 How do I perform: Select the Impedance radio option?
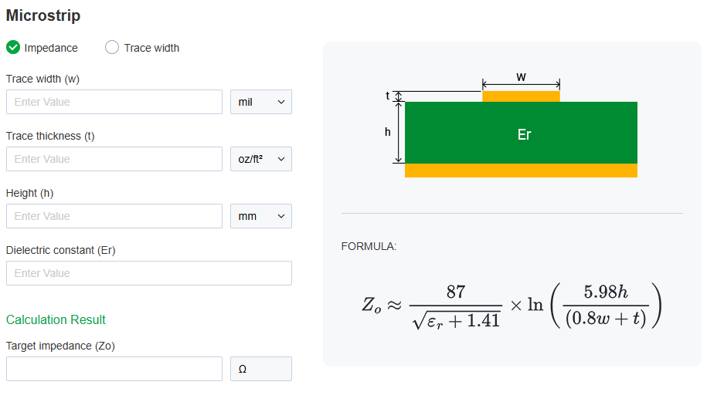pyautogui.click(x=13, y=48)
